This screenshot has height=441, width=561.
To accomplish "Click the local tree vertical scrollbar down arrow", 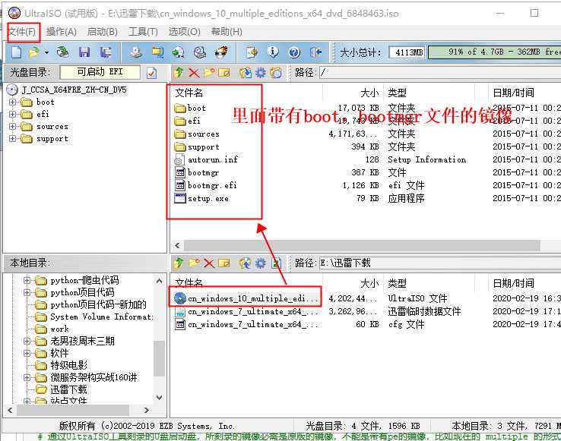I will (159, 398).
